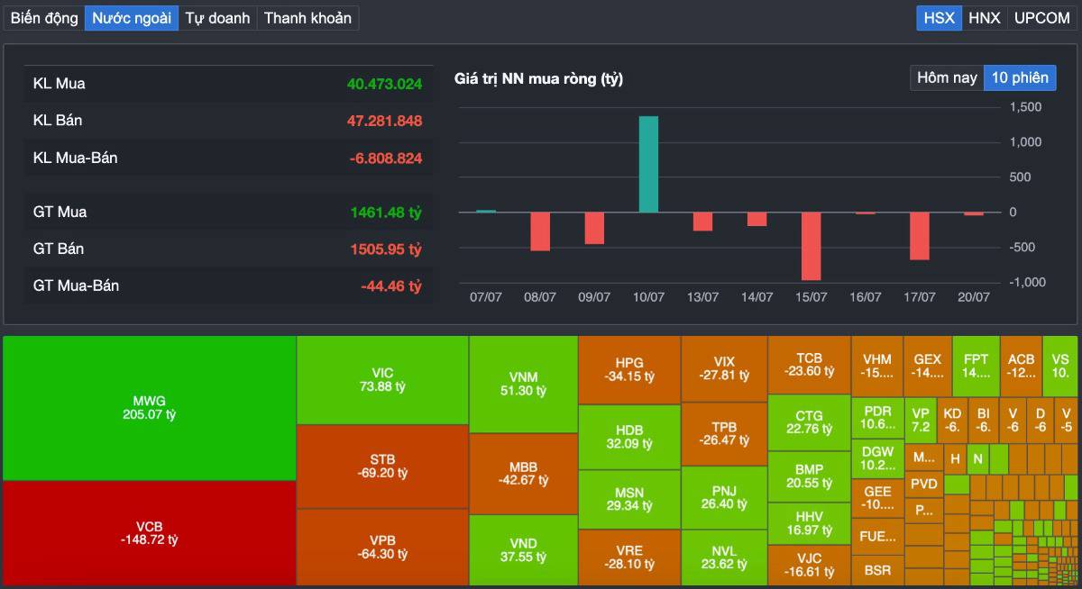Image resolution: width=1082 pixels, height=589 pixels.
Task: Click the STB -69.20 tỷ tile
Action: point(382,466)
